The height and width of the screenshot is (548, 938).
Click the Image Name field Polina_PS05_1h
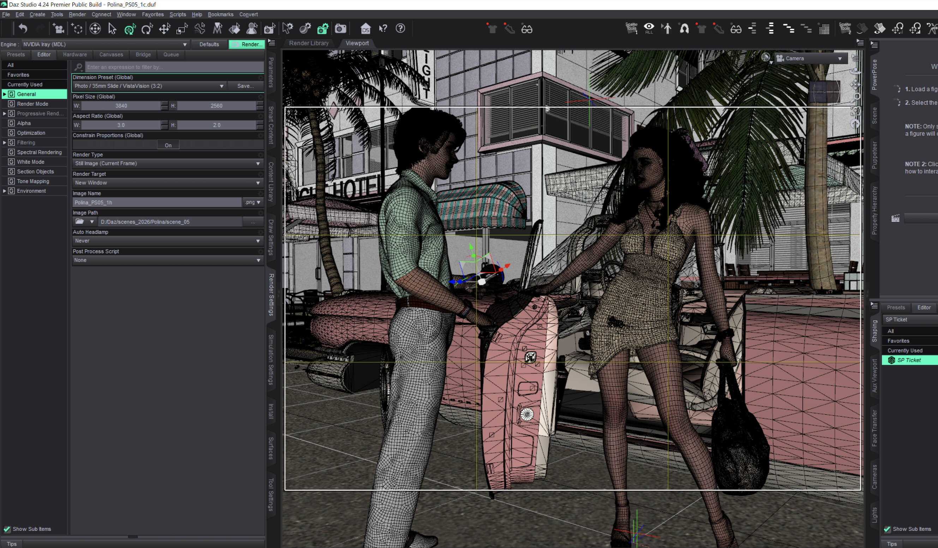point(157,202)
